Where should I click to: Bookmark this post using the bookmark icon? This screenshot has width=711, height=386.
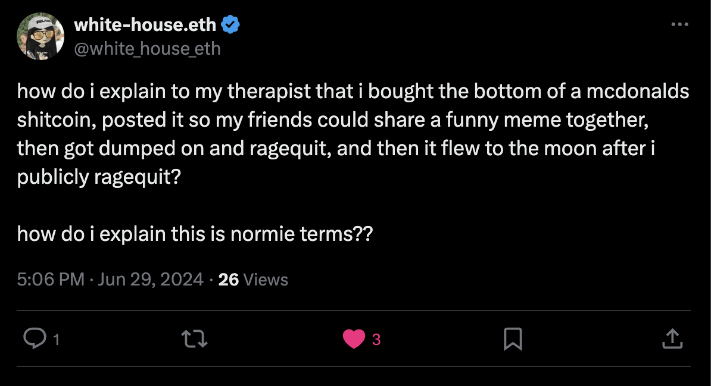coord(513,338)
